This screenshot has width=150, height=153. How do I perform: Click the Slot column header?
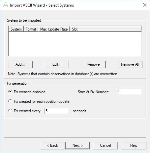(105, 29)
